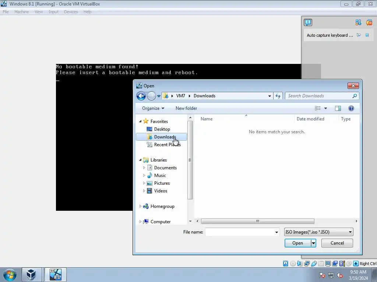Open the Help menu
This screenshot has height=282, width=377.
pyautogui.click(x=88, y=12)
